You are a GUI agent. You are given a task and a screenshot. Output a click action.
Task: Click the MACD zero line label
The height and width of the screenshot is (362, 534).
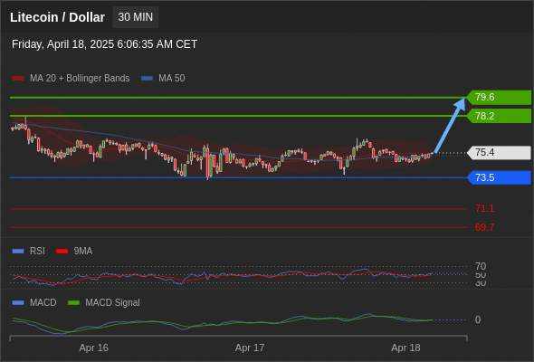click(x=478, y=319)
